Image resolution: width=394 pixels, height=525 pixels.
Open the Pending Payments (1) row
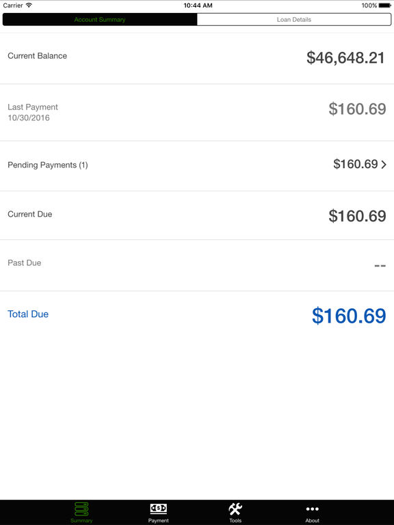(x=197, y=166)
